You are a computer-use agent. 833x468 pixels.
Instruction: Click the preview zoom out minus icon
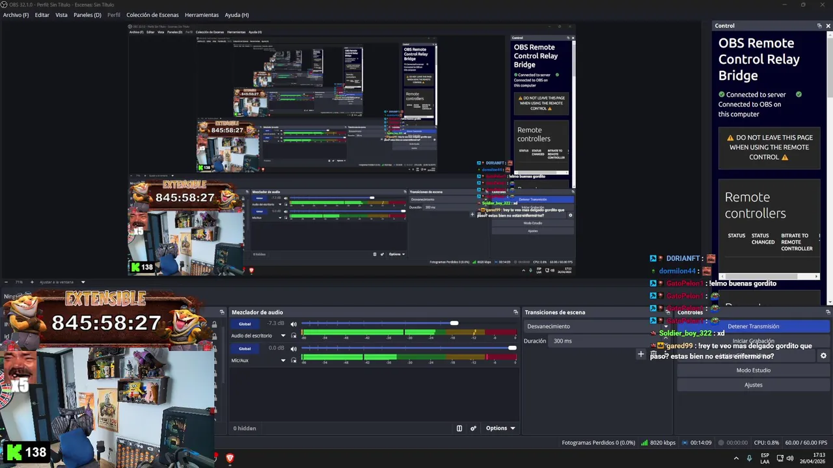click(x=6, y=282)
